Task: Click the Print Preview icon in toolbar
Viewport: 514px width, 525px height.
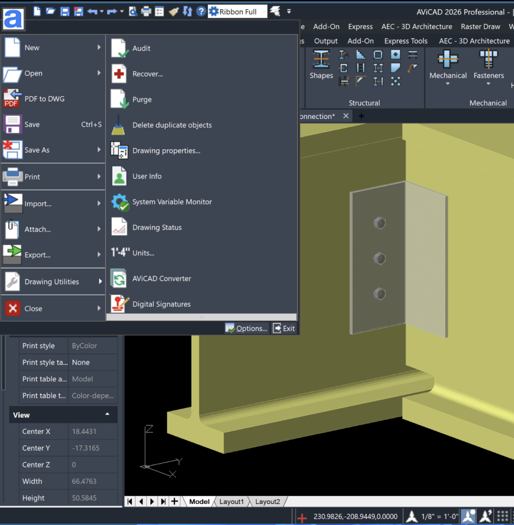Action: coord(133,12)
